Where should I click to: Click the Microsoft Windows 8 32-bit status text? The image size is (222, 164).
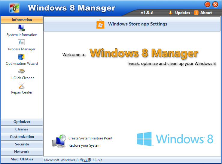(x=73, y=160)
